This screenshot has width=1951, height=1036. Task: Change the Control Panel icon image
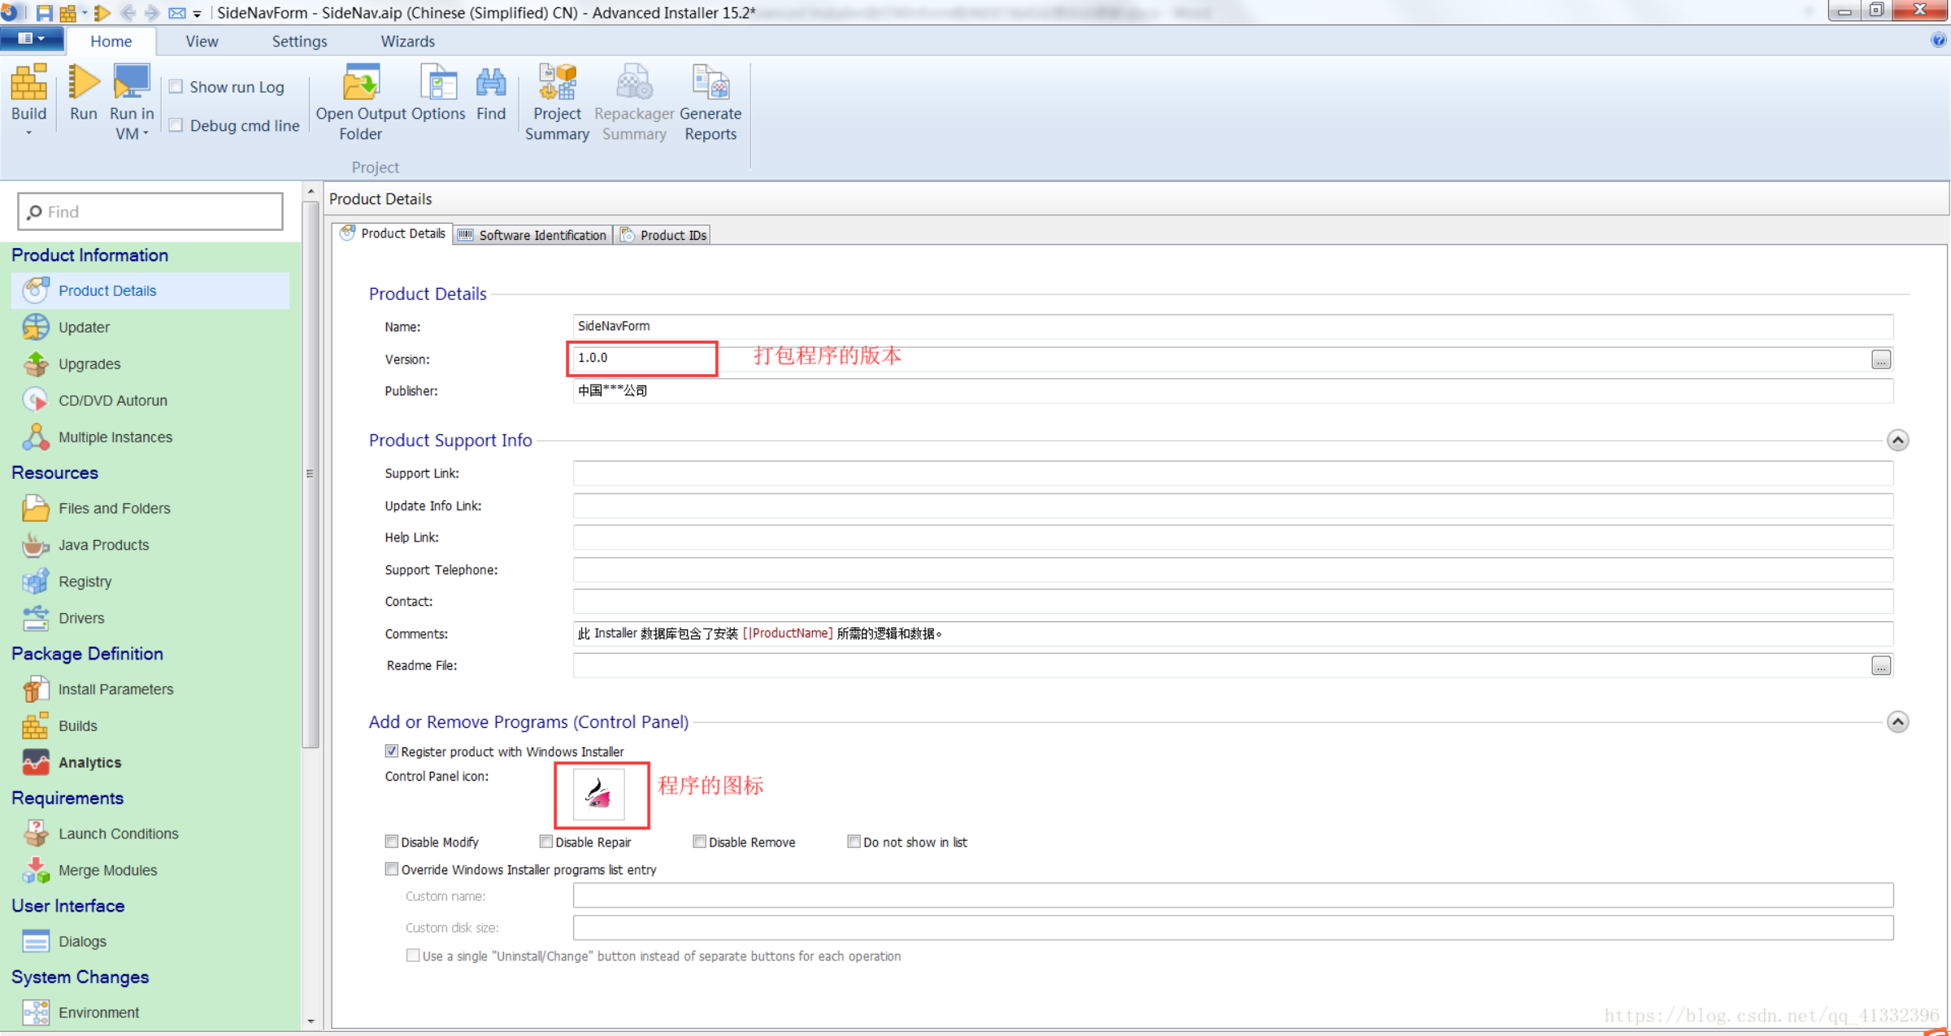click(x=599, y=794)
